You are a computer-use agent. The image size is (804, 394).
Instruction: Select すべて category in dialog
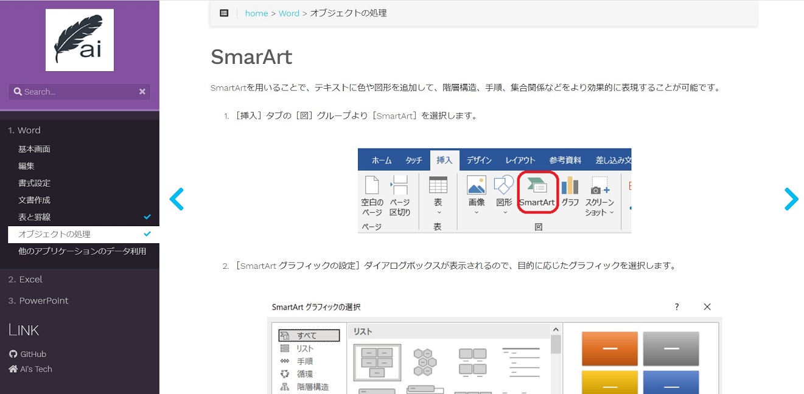[x=309, y=336]
